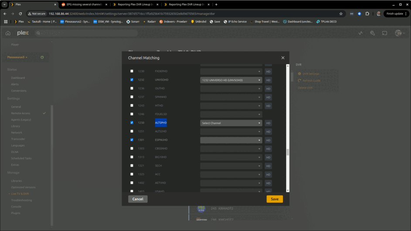Open the Plex activity monitor icon
Image resolution: width=411 pixels, height=231 pixels.
coord(361,33)
